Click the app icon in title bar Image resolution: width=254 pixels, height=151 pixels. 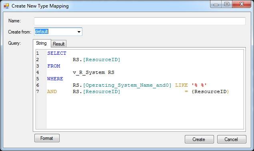click(x=6, y=6)
